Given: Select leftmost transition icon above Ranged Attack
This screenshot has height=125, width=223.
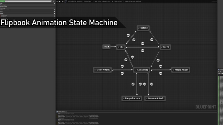Looking at the screenshot, I should [133, 84].
